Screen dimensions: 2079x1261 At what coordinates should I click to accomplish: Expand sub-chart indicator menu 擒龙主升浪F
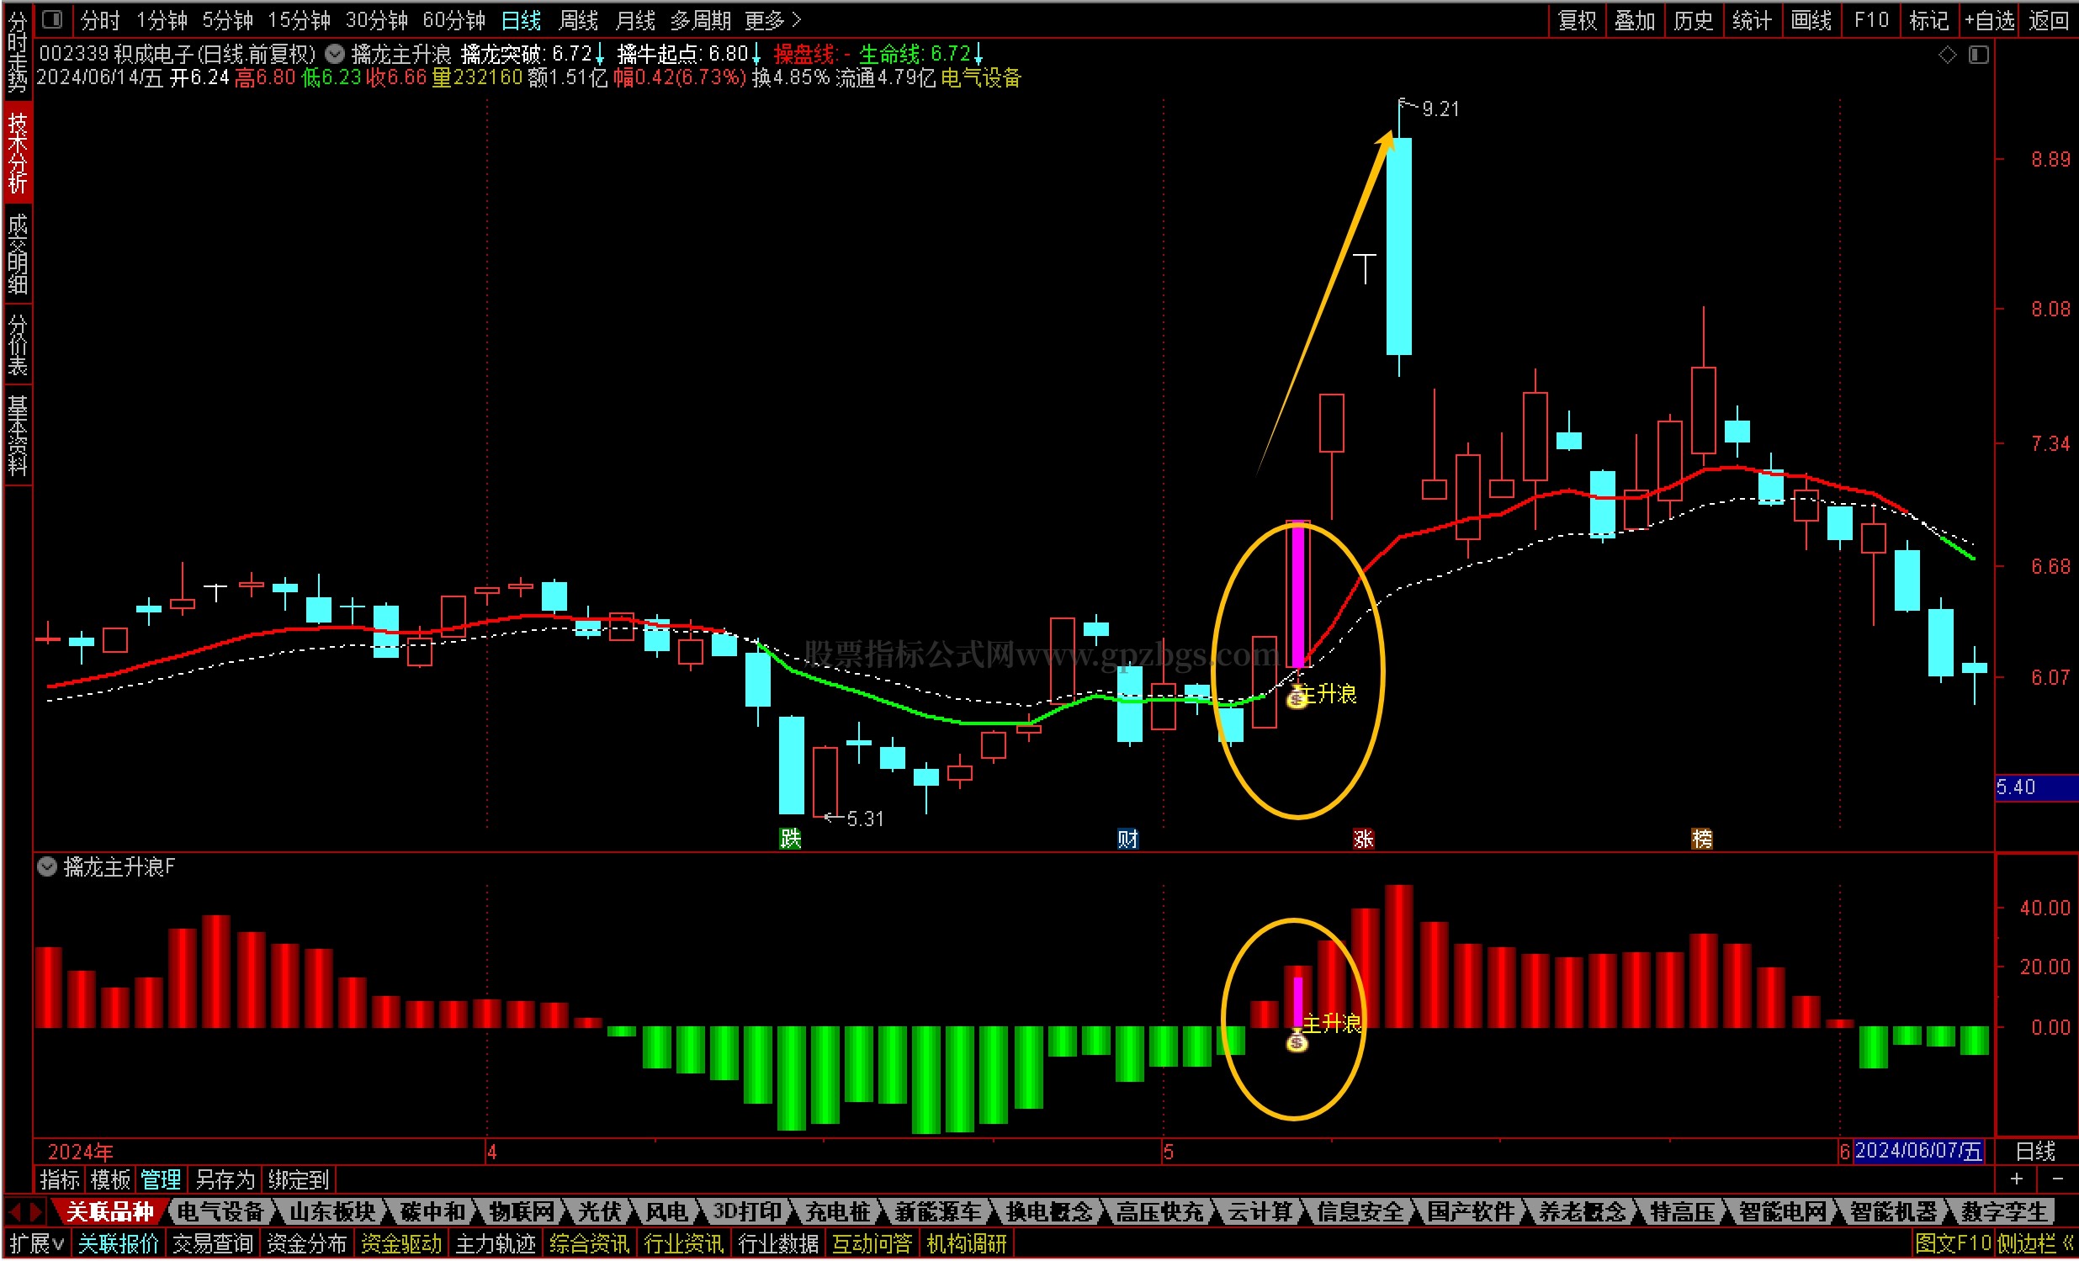(47, 866)
